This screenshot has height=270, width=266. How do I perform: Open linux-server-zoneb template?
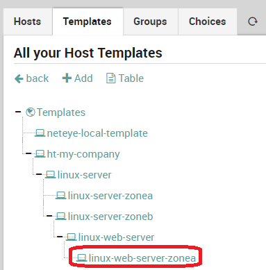(110, 217)
